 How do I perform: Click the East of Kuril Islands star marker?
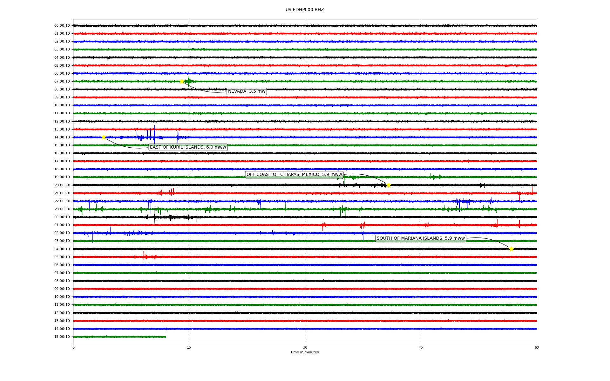click(x=104, y=137)
